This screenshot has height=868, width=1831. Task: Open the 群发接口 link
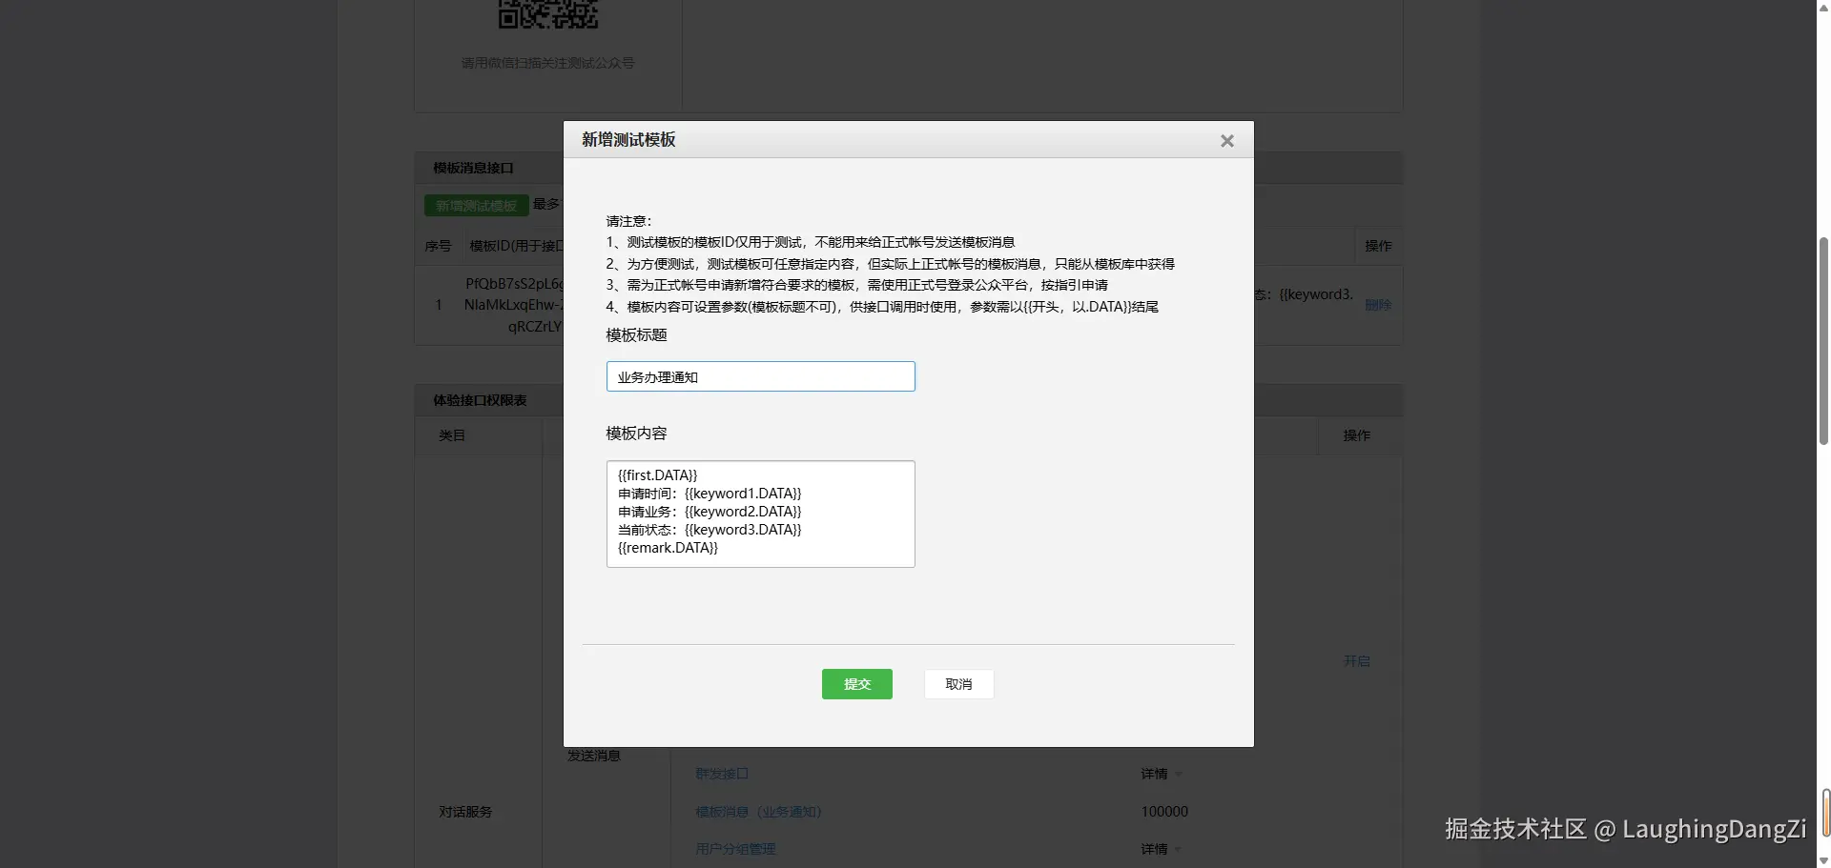coord(722,774)
